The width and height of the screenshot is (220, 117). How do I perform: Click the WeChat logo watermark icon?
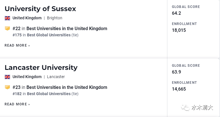(x=185, y=108)
